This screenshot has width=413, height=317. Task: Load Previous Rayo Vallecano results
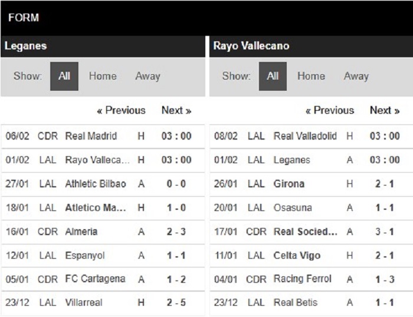[x=330, y=111]
